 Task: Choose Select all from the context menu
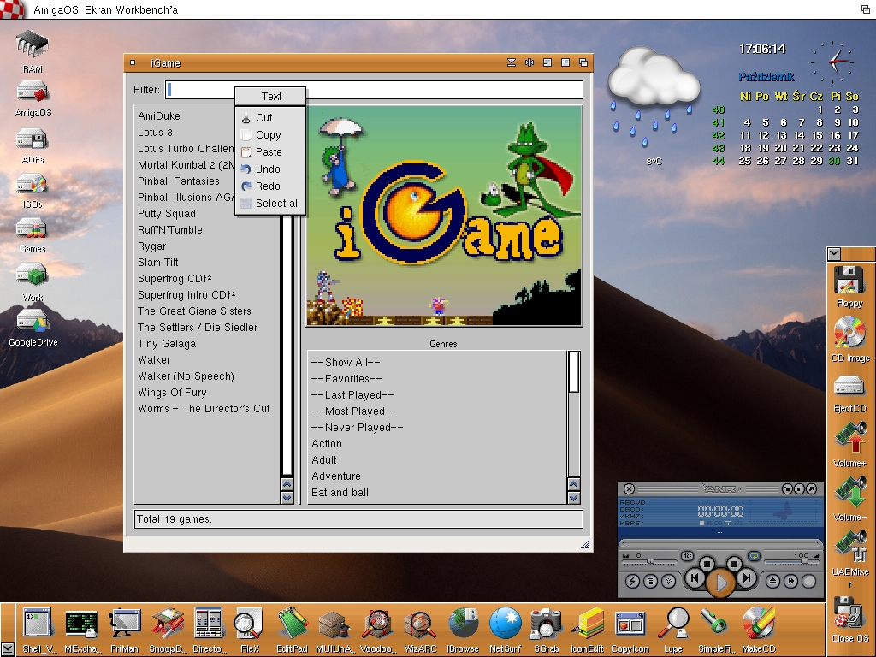[269, 204]
